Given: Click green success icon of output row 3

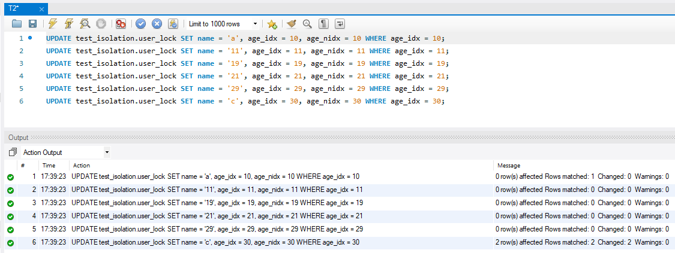Looking at the screenshot, I should [10, 203].
